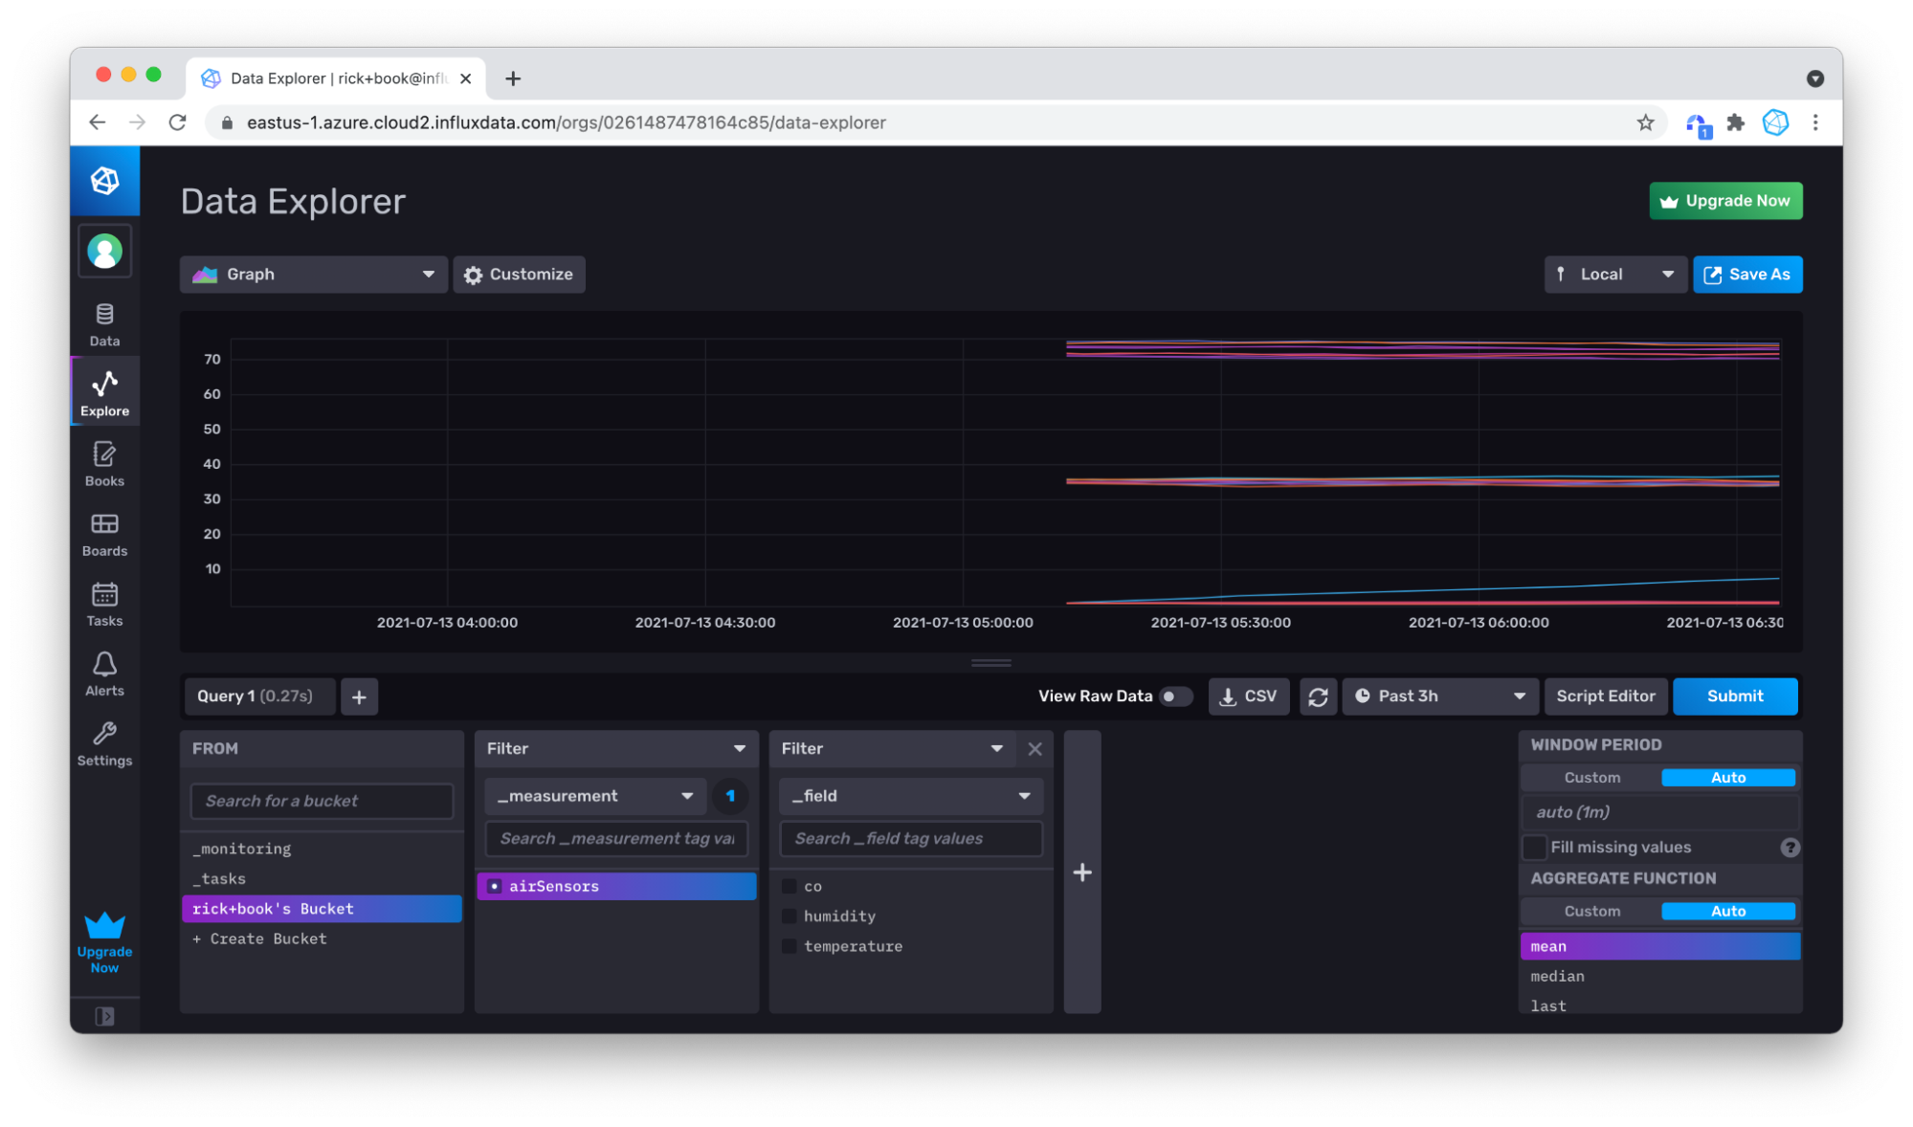Open Boards in the sidebar
Screen dimensions: 1913x1127
(x=104, y=534)
